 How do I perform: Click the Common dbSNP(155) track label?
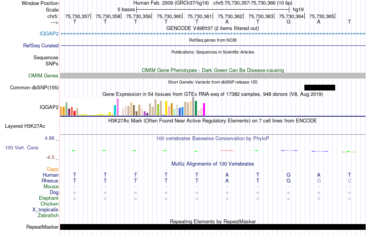tap(34, 87)
